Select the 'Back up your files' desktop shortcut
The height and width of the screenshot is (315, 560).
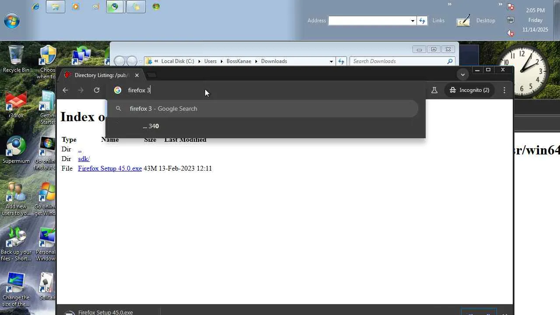pos(16,244)
